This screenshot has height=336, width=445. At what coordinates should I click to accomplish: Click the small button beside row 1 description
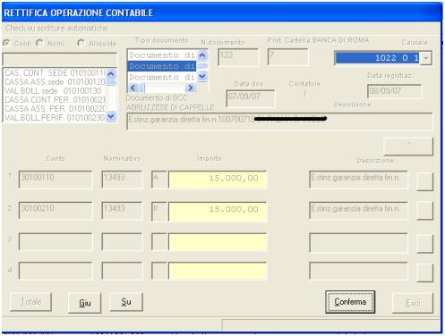424,181
